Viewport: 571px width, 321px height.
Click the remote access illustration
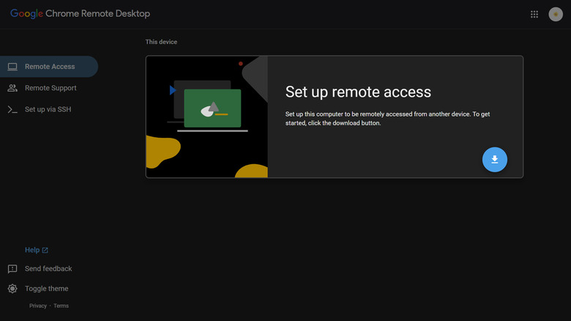207,117
